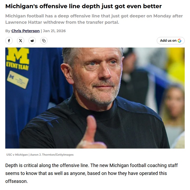Viewport: 190px width, 190px height.
Task: Share the article on X
Action: point(21,41)
